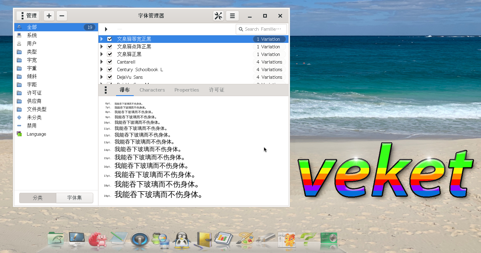This screenshot has width=481, height=253.
Task: Disable the Century Schoolbook L checkbox
Action: click(x=109, y=69)
